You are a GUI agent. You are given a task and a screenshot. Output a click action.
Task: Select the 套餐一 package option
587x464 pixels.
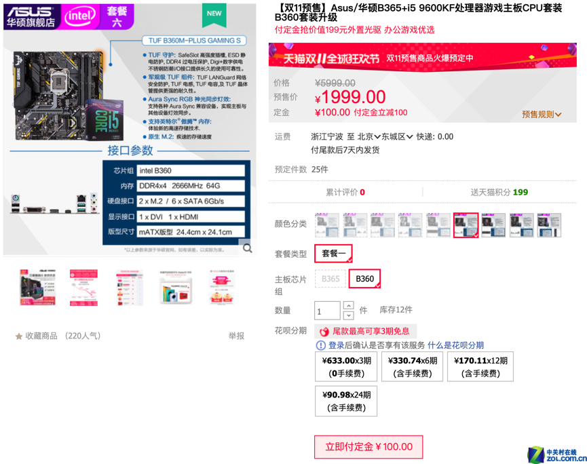333,254
